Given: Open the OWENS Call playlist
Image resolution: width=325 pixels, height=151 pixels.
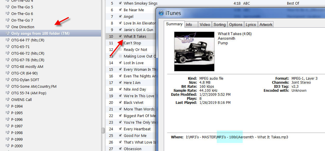Looking at the screenshot, I should 22,100.
